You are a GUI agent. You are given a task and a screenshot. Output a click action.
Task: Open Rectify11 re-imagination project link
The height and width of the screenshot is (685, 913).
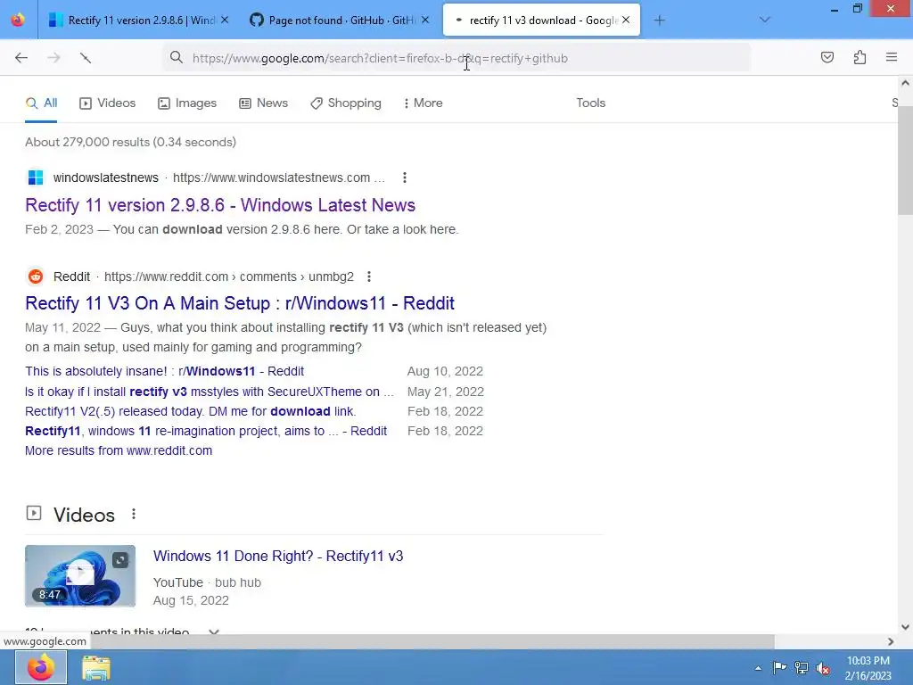206,431
